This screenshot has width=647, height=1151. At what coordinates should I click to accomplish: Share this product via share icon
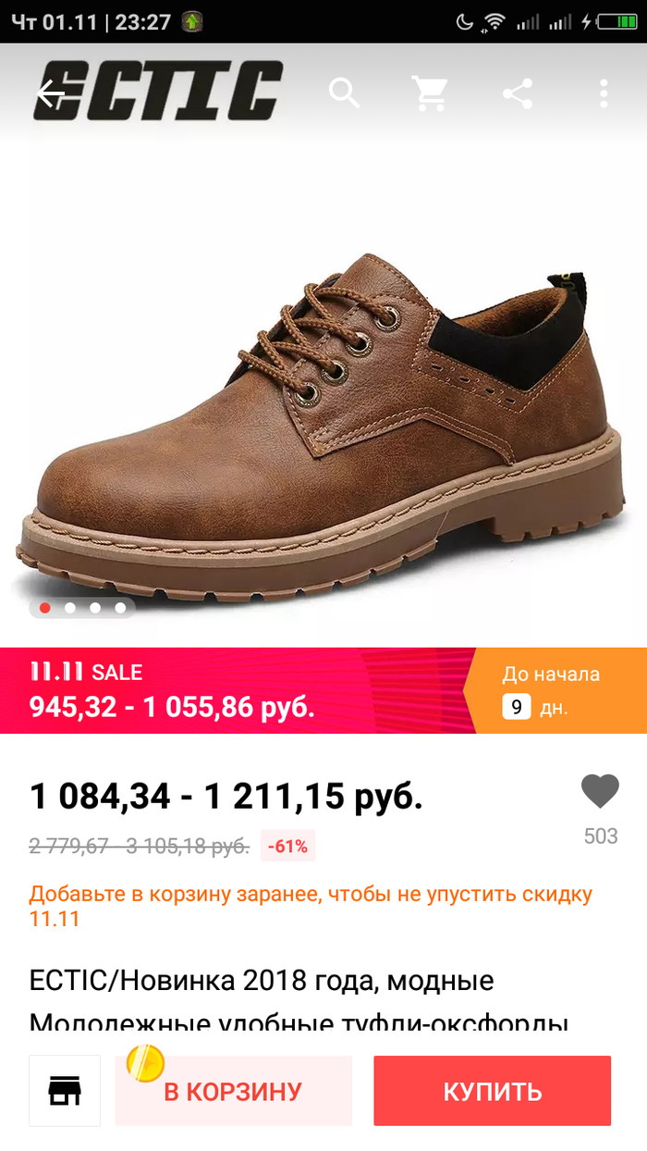518,93
